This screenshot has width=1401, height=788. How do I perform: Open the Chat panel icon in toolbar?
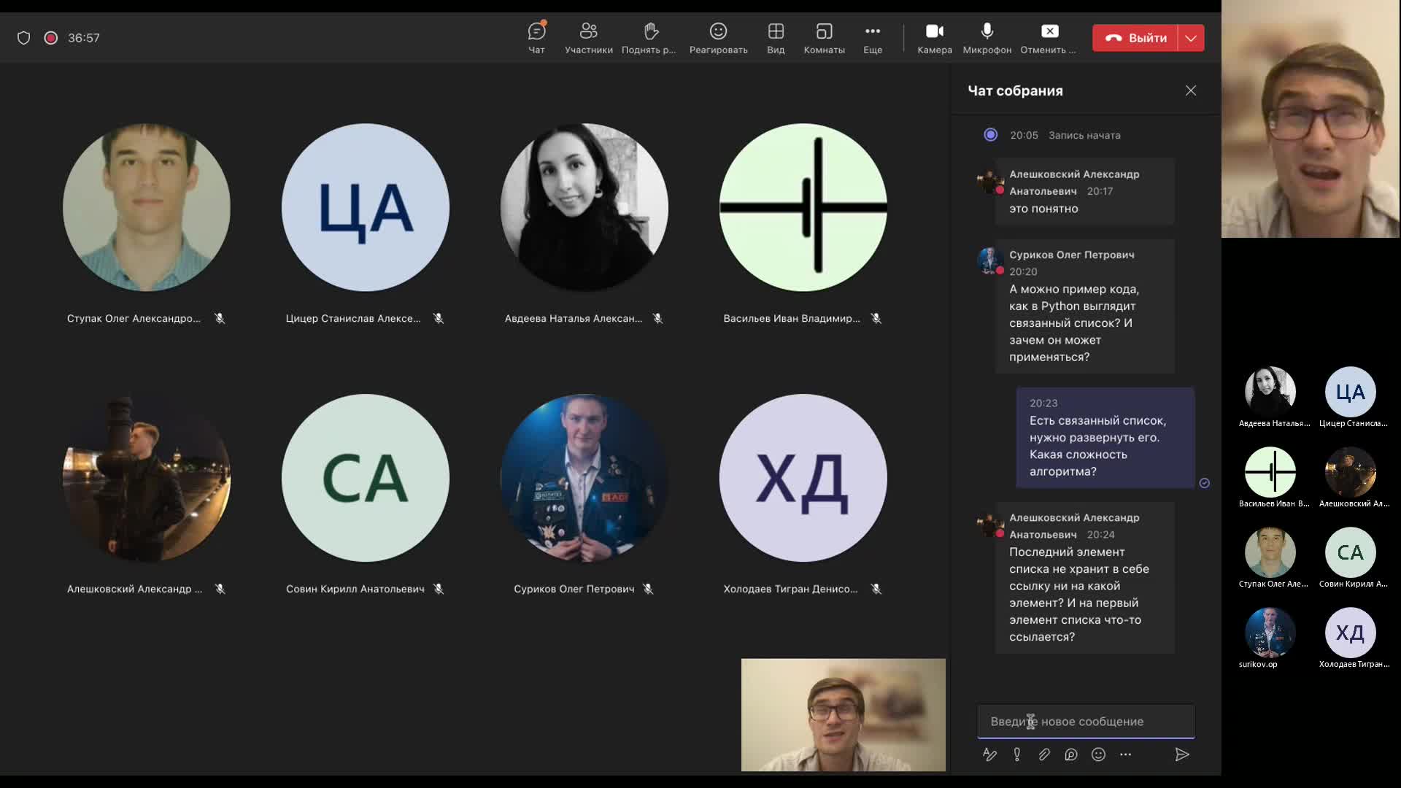(x=536, y=38)
